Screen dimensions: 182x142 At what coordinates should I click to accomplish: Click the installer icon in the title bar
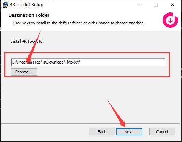[x=5, y=5]
